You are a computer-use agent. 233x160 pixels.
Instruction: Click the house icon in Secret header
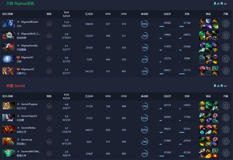coord(222,86)
